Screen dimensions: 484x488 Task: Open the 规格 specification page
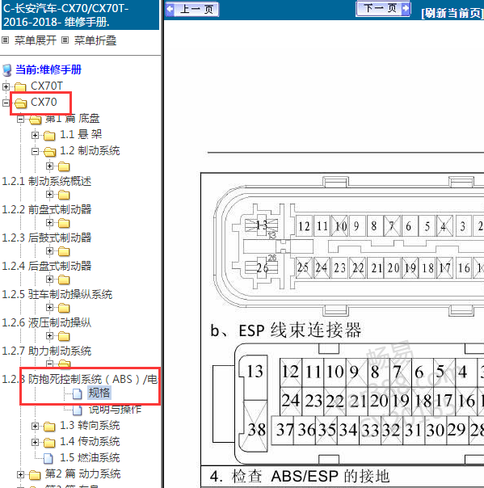[99, 393]
